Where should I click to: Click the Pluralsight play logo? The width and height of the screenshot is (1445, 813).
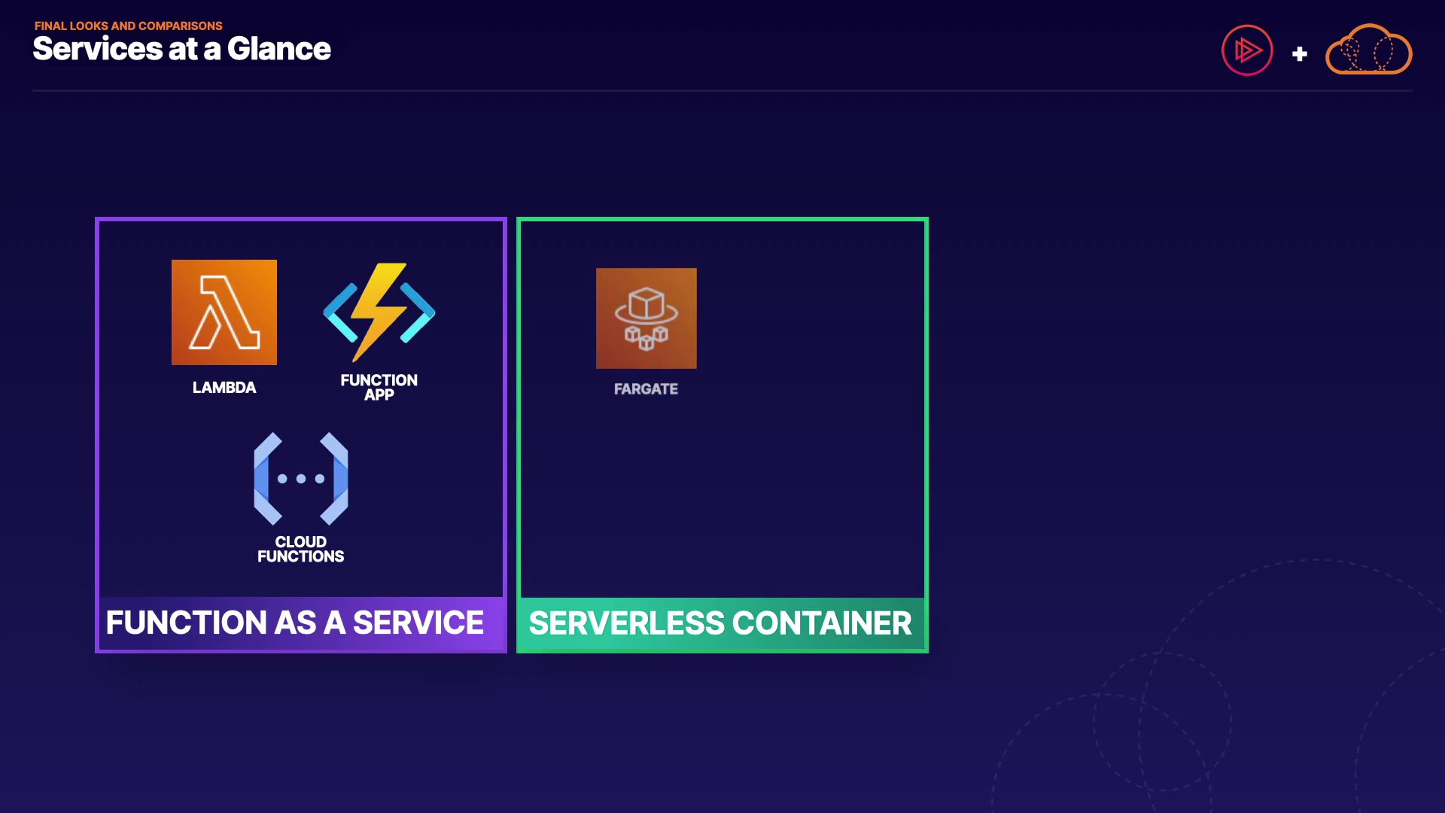[x=1246, y=50]
